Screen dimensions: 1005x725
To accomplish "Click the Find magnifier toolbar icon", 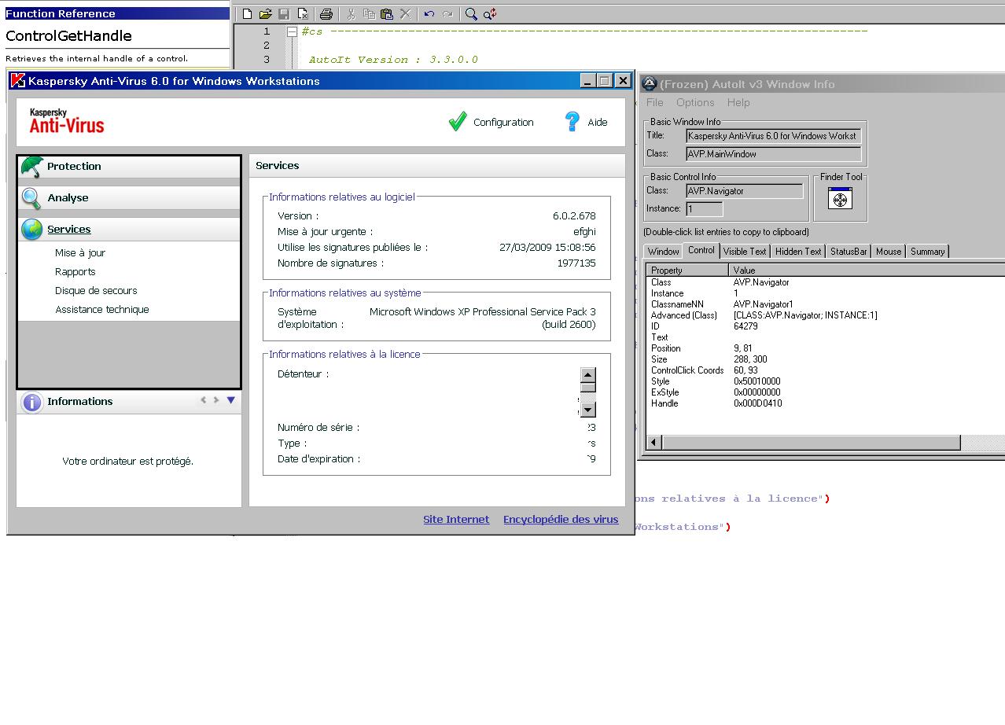I will (471, 14).
